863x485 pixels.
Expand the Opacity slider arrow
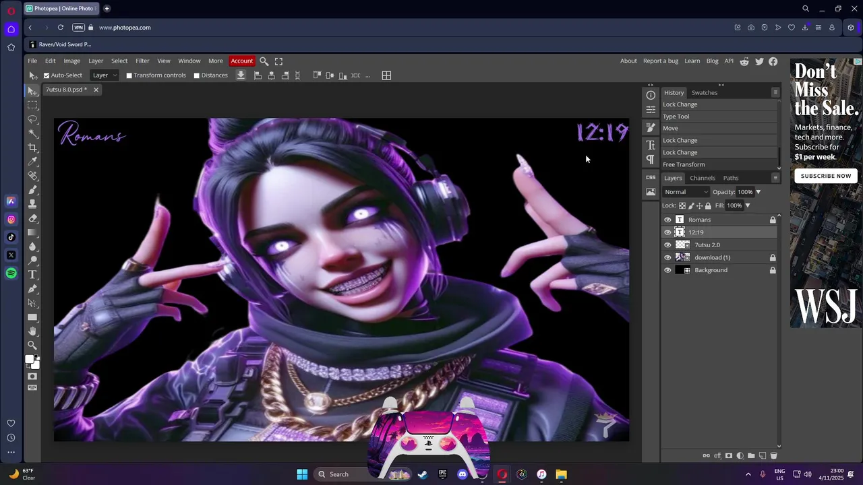click(758, 192)
